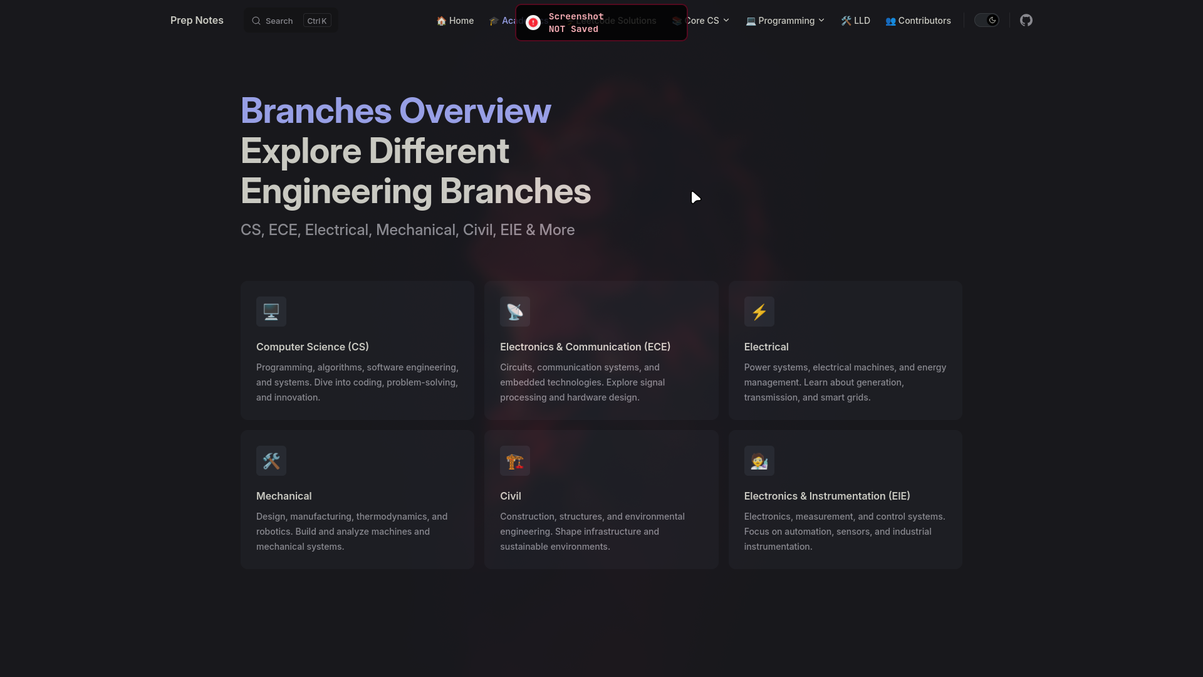Click the ECE satellite antenna icon
This screenshot has width=1203, height=677.
point(514,312)
